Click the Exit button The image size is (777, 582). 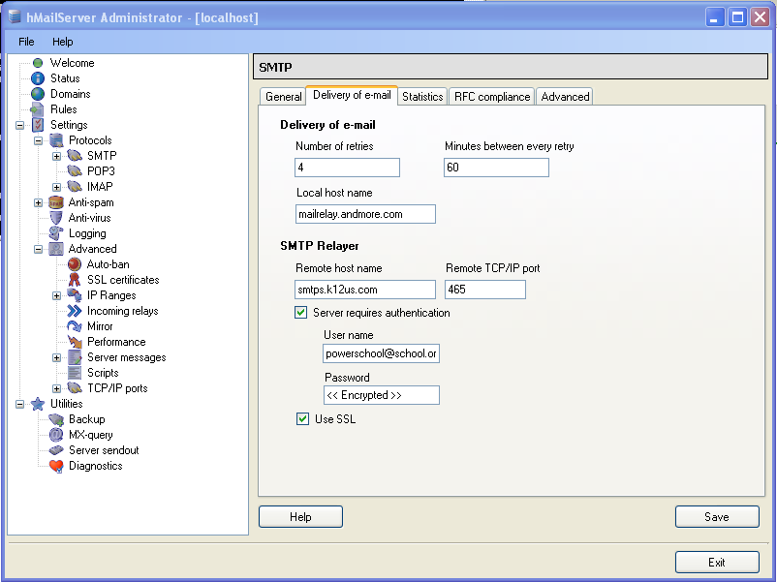click(x=716, y=563)
